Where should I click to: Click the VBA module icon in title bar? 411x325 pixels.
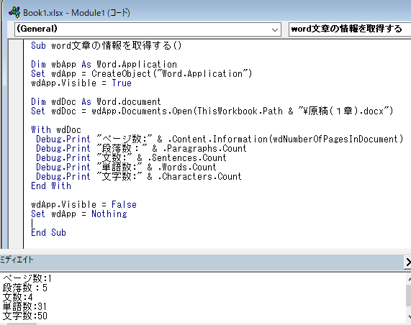[14, 12]
